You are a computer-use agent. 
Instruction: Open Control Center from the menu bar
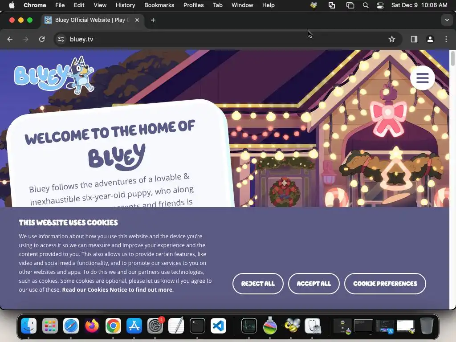tap(380, 5)
